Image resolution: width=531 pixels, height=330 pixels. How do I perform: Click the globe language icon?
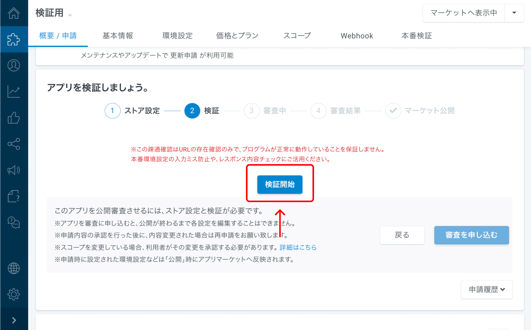(x=14, y=268)
